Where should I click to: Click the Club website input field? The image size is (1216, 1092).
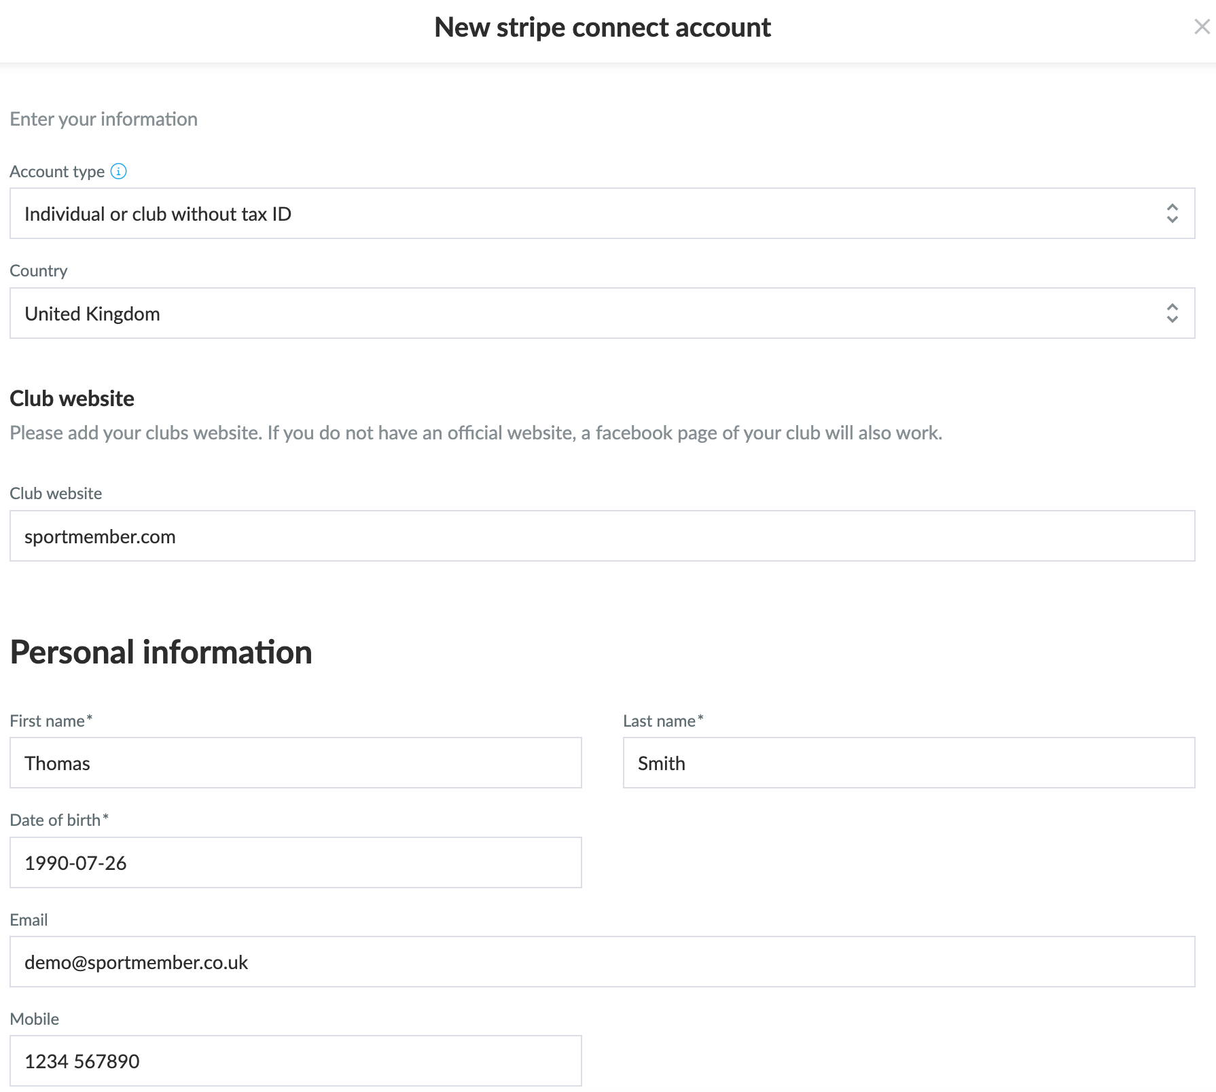[x=602, y=536]
